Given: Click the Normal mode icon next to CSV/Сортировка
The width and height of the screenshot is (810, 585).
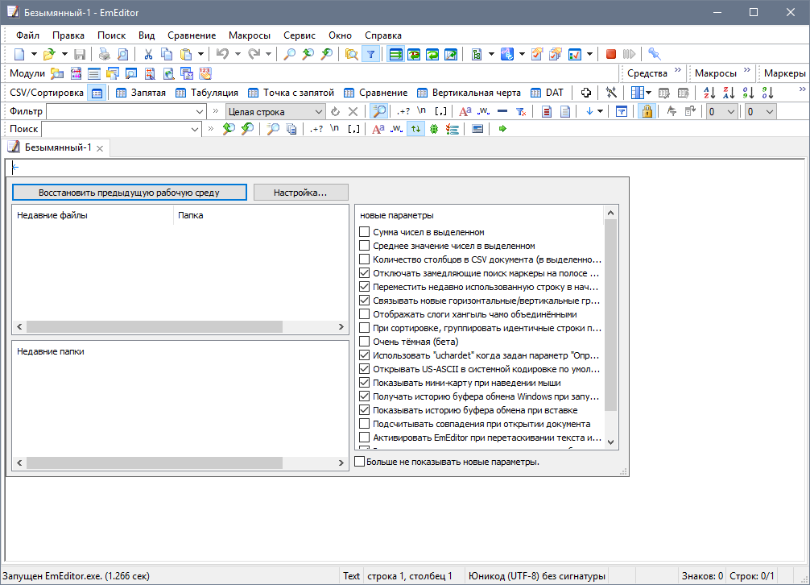Looking at the screenshot, I should pyautogui.click(x=97, y=93).
